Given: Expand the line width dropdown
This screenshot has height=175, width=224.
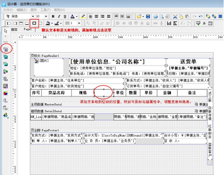Looking at the screenshot, I should tap(79, 23).
